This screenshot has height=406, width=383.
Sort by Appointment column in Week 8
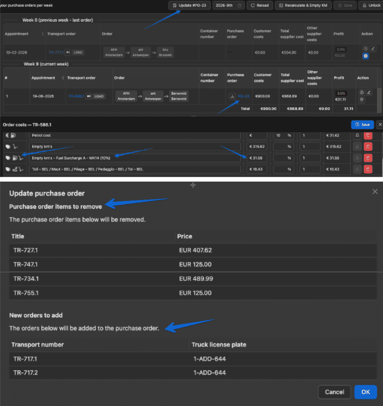pyautogui.click(x=42, y=34)
